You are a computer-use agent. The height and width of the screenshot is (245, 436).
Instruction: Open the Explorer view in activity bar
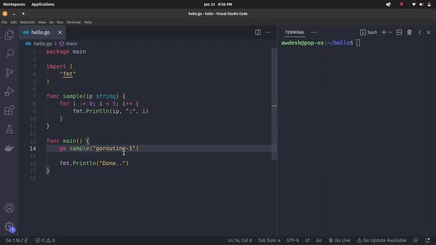click(x=9, y=35)
